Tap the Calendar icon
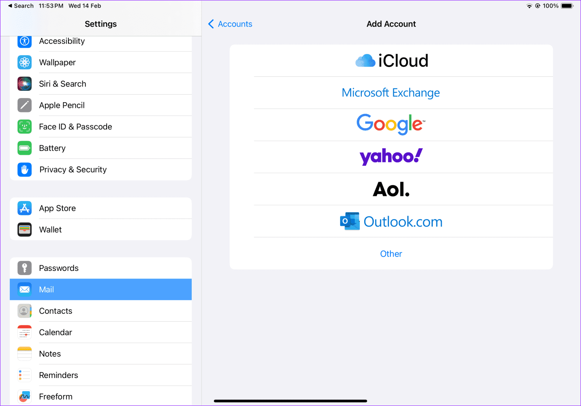581x406 pixels. 25,332
